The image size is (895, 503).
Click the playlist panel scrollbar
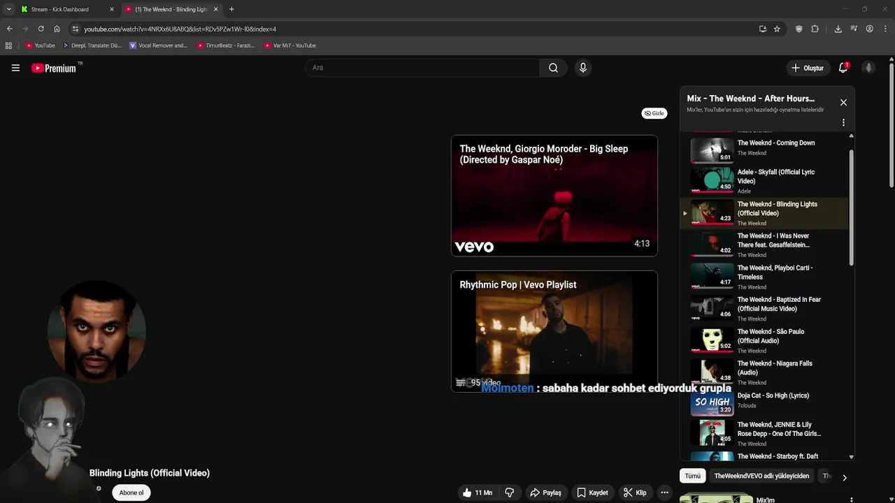click(851, 207)
